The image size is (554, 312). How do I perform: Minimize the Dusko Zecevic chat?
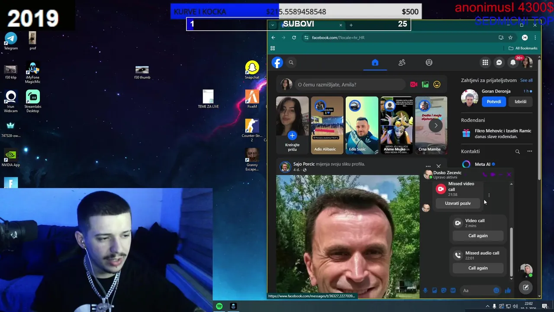(501, 175)
